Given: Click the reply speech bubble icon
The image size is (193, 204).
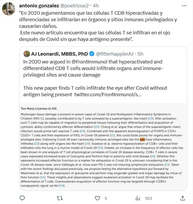Looking at the screenshot, I should [22, 198].
